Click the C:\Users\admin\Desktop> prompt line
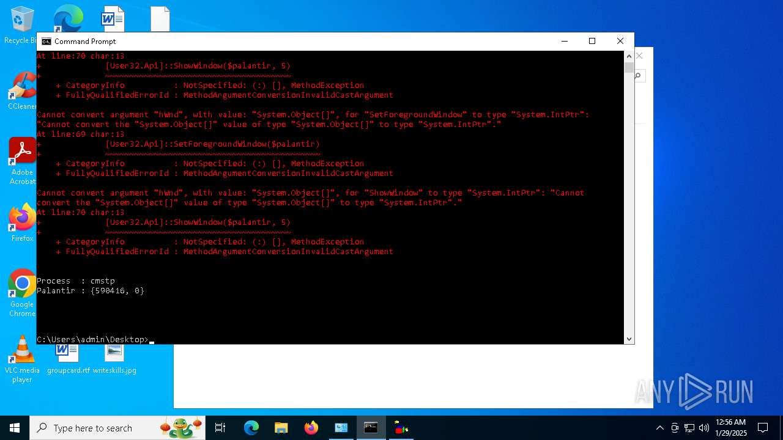783x440 pixels. [92, 339]
